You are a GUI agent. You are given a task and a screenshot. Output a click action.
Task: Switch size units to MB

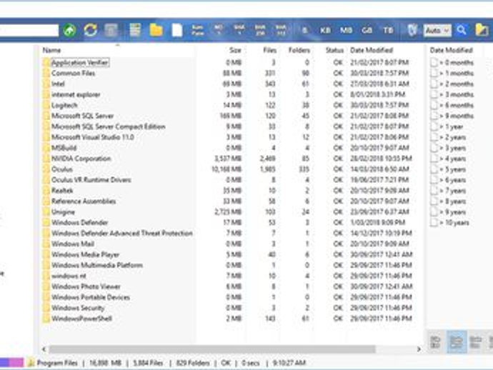[346, 31]
